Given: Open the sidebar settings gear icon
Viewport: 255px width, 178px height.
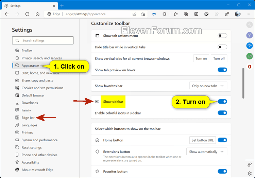Looking at the screenshot, I should [250, 174].
